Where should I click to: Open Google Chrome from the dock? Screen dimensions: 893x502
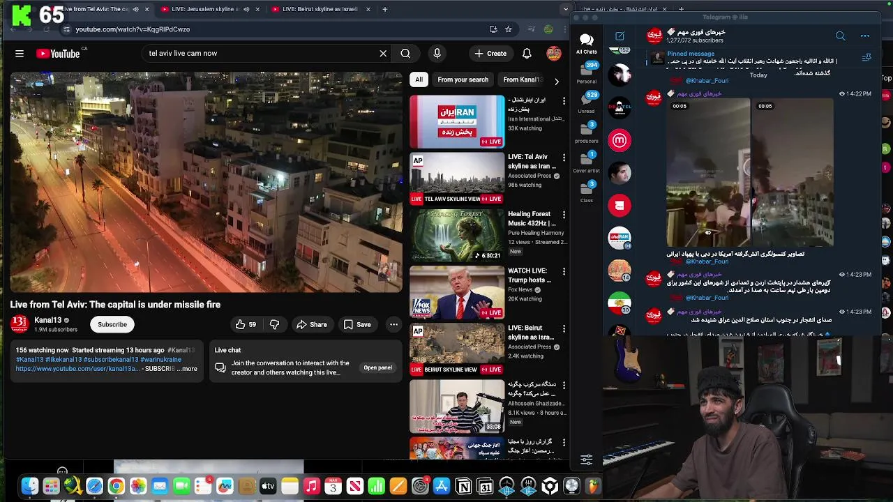click(117, 486)
